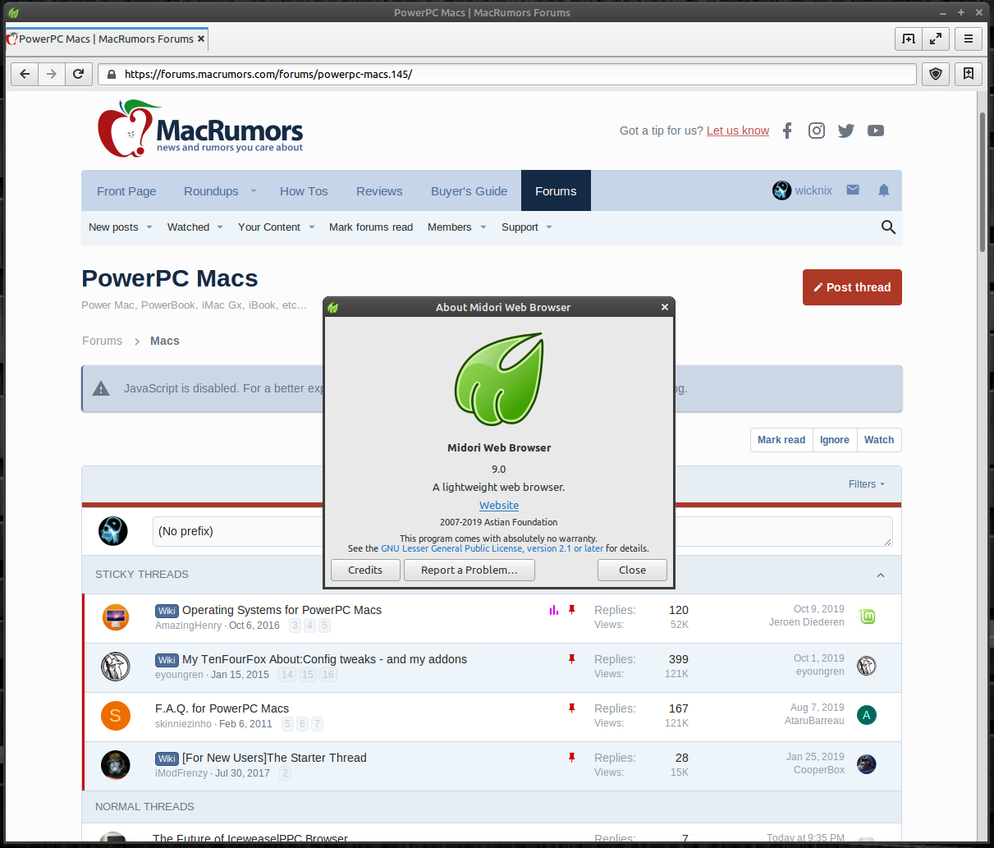The width and height of the screenshot is (994, 848).
Task: Click the skinniezinho orange S avatar
Action: [116, 716]
